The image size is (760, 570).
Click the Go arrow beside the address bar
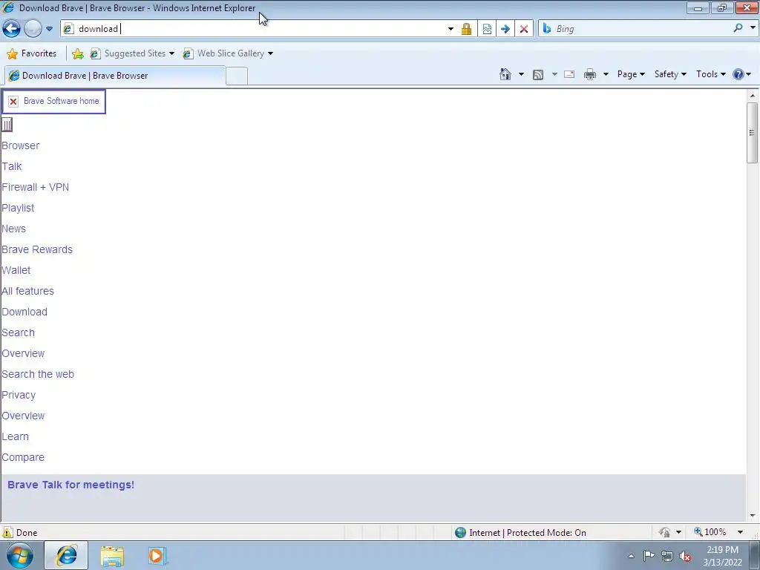coord(505,29)
